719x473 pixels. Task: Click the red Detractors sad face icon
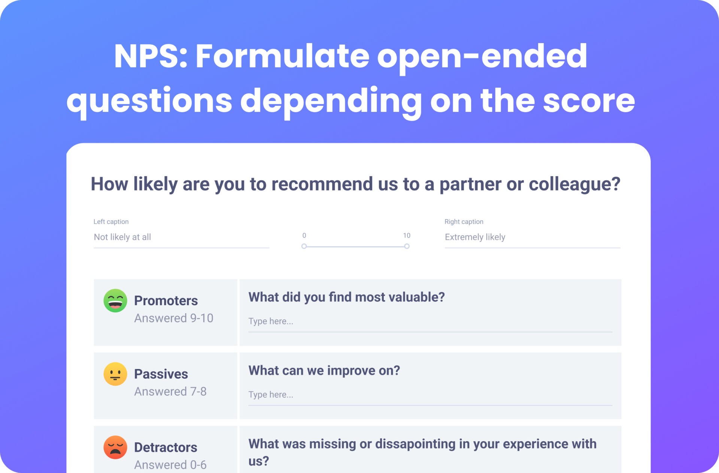point(115,447)
